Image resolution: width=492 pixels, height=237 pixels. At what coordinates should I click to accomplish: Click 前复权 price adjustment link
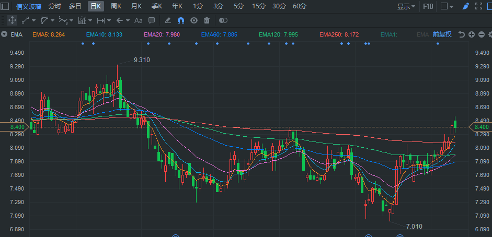tap(442, 34)
